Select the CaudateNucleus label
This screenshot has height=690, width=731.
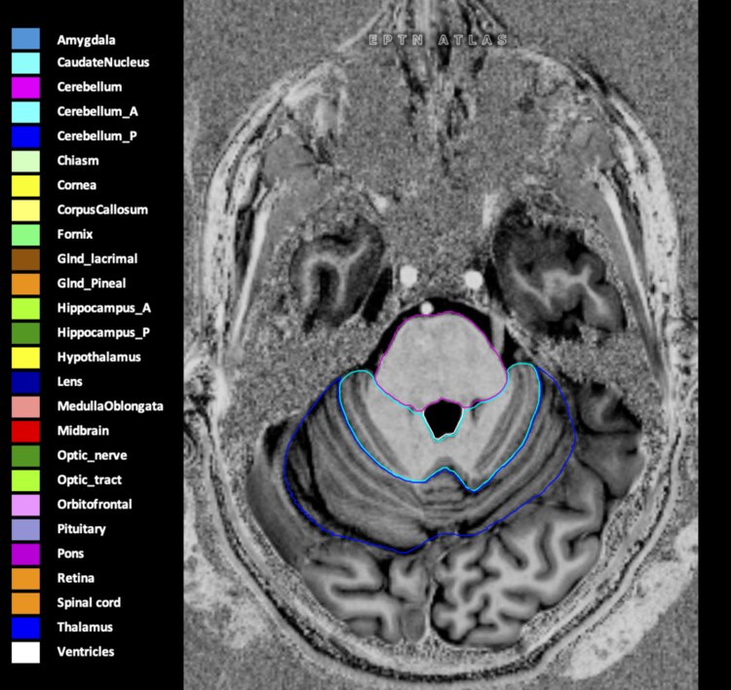96,62
